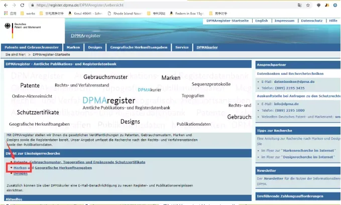Open the Designs navigation tab
The height and width of the screenshot is (205, 341).
tap(95, 47)
